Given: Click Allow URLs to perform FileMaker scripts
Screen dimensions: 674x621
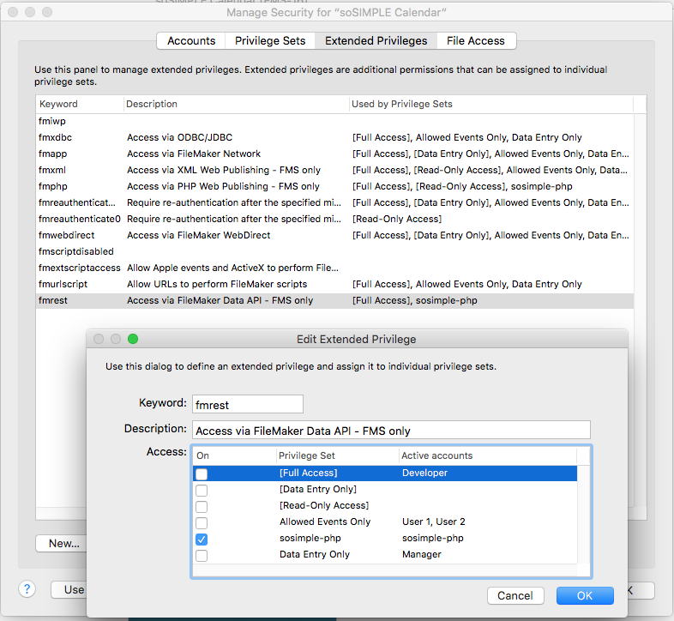Looking at the screenshot, I should pos(217,284).
